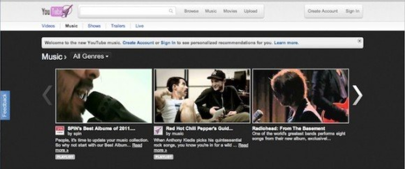Switch to the Shows tab
Viewport: 405px width, 169px height.
[94, 26]
